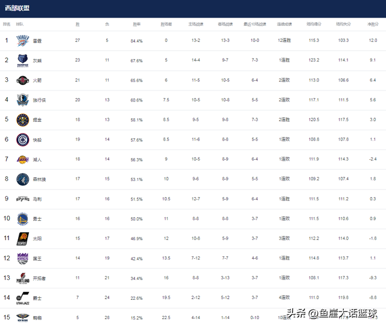Select the 65.6% win rate cell
This screenshot has height=327, width=386.
137,80
